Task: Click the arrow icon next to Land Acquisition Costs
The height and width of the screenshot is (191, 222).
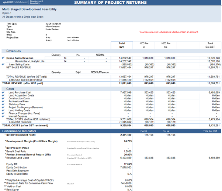Action: pyautogui.click(x=3, y=95)
